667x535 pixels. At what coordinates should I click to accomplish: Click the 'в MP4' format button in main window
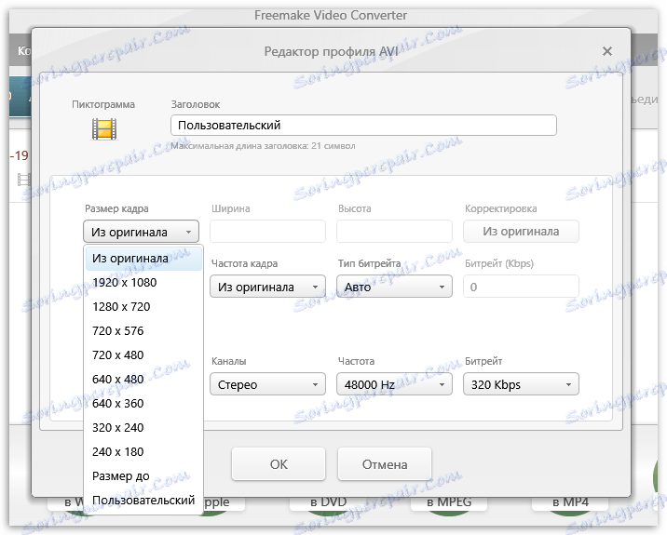570,502
